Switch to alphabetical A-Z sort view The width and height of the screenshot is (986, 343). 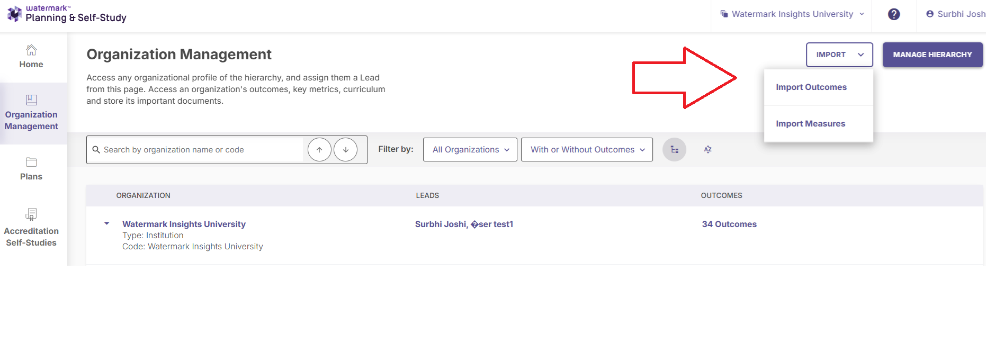pyautogui.click(x=707, y=150)
